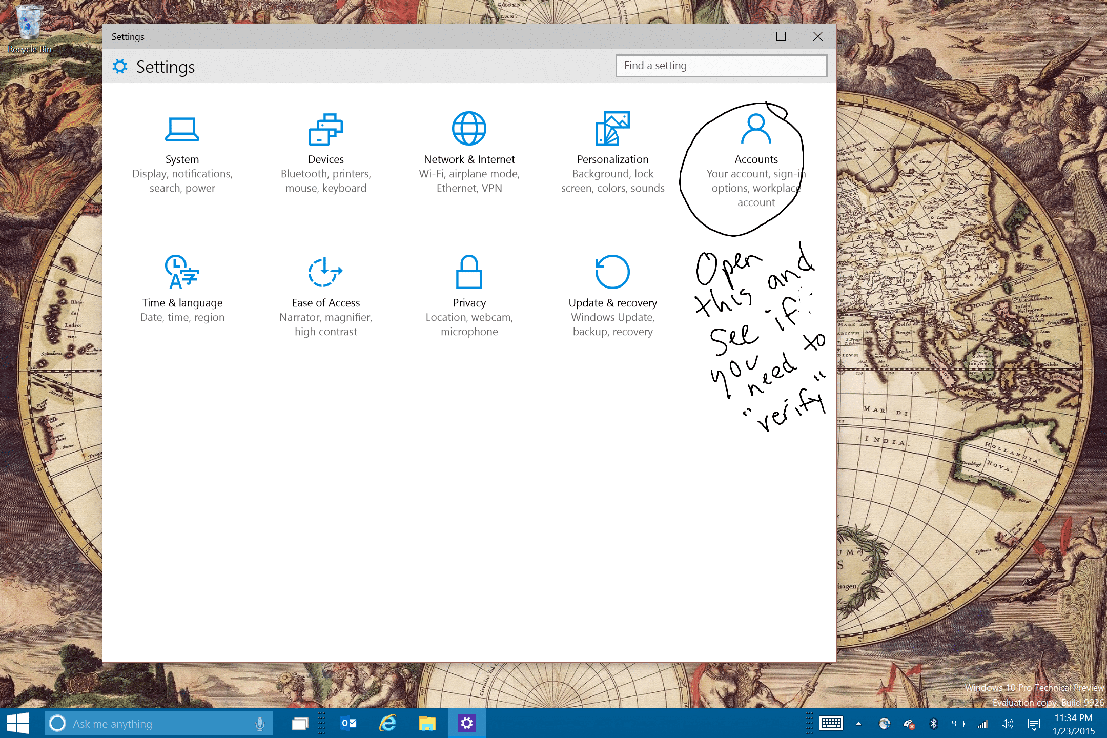The height and width of the screenshot is (738, 1107).
Task: Open Task View from the taskbar
Action: (x=300, y=723)
